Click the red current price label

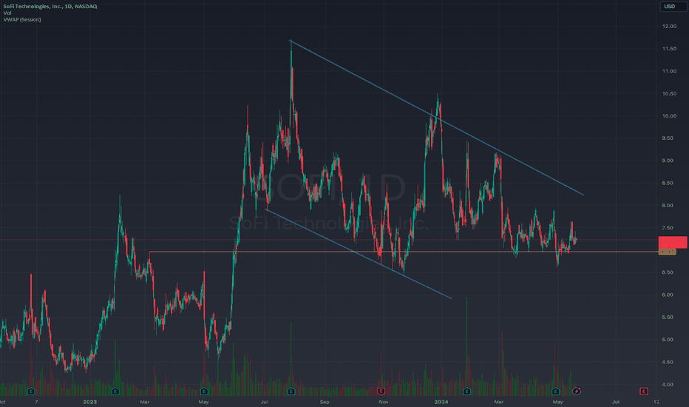(673, 242)
